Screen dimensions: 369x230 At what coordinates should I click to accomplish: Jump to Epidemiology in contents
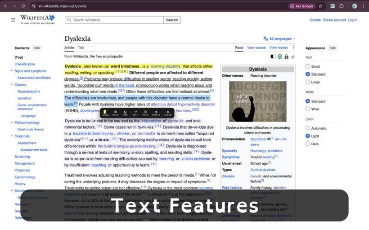click(x=25, y=177)
